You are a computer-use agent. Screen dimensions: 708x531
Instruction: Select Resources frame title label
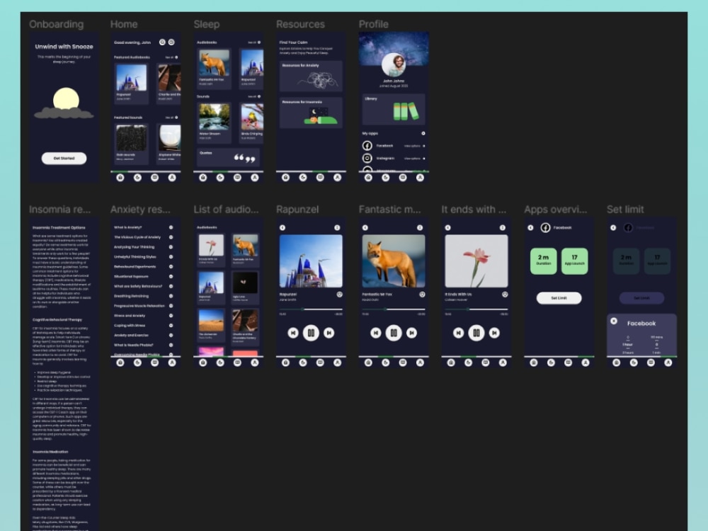[300, 24]
